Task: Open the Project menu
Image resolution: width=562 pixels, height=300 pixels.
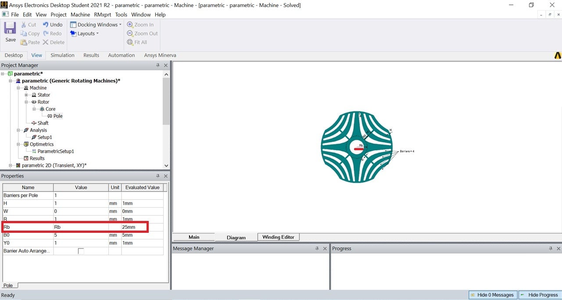Action: click(58, 14)
